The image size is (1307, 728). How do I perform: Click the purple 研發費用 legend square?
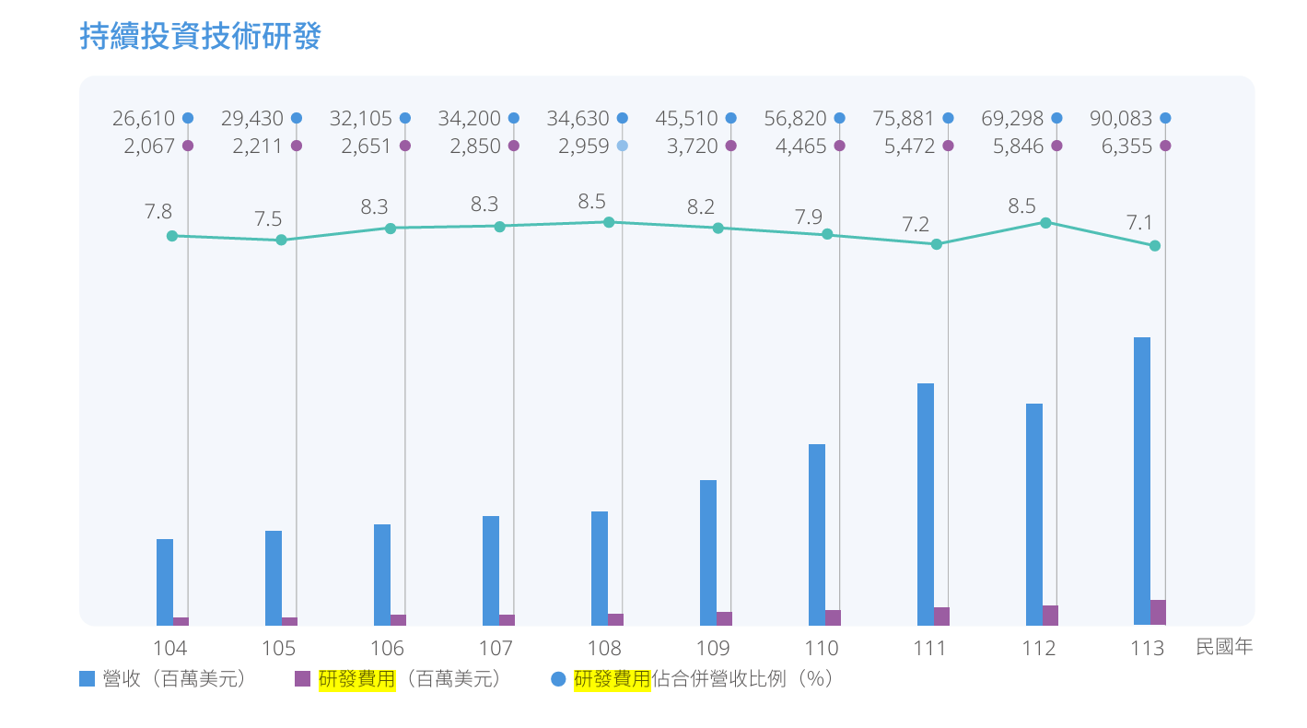302,679
